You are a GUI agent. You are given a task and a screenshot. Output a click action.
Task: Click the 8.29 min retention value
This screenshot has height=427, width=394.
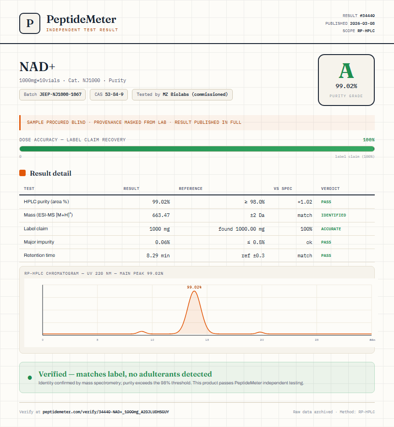coord(158,255)
